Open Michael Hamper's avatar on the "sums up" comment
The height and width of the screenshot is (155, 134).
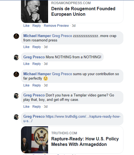tap(16, 74)
